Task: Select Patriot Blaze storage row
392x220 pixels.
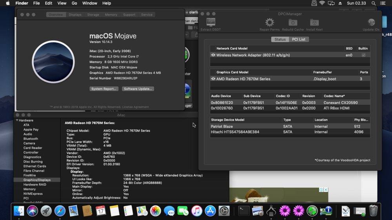Action: click(x=290, y=126)
